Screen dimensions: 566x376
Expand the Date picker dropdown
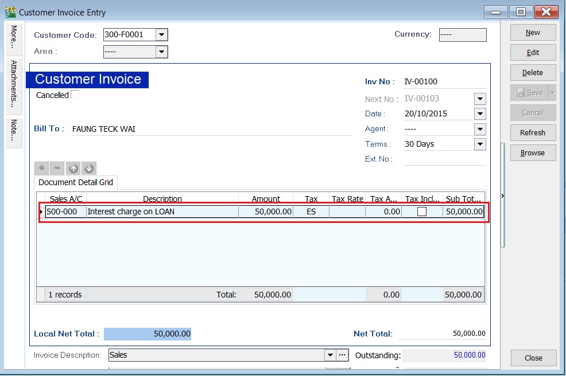[x=480, y=113]
